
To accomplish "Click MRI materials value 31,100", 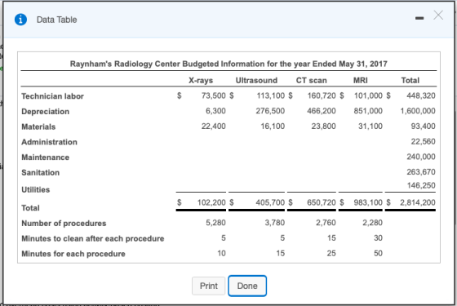I will point(370,126).
